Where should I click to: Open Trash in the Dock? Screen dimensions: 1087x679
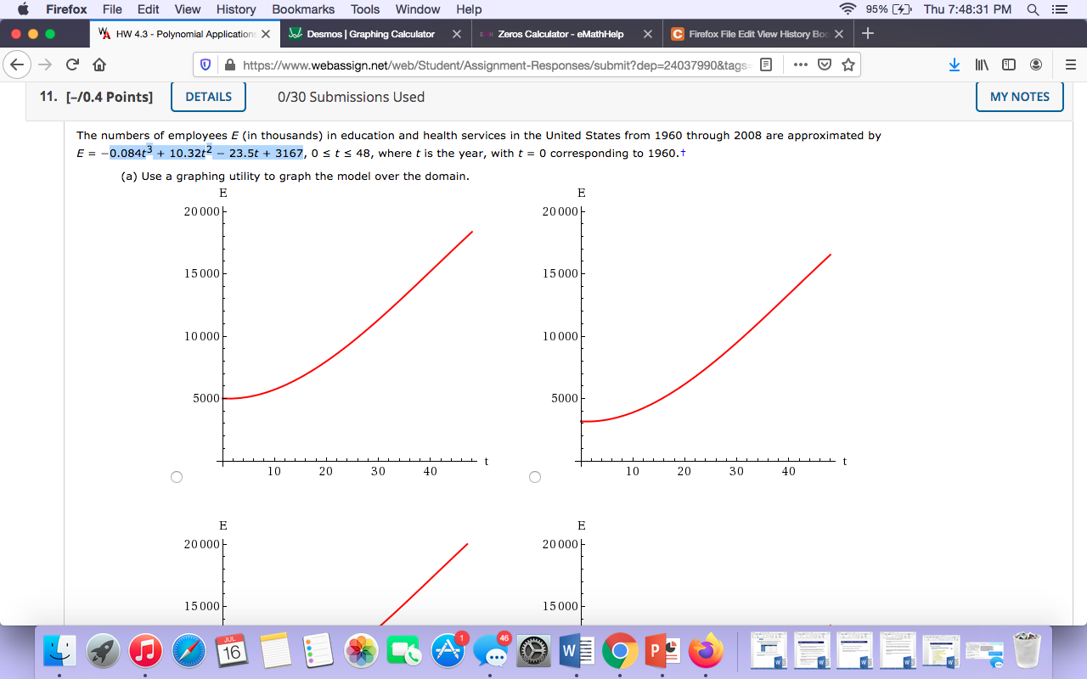click(x=1028, y=651)
